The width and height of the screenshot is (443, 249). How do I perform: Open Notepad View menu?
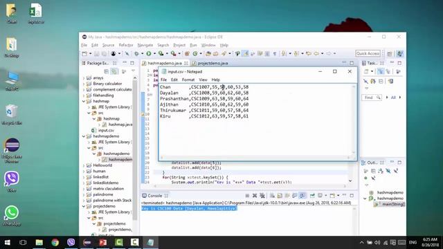(x=203, y=80)
